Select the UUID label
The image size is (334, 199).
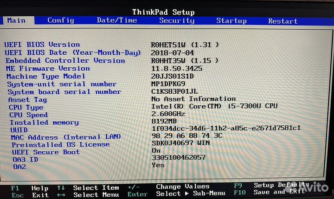19,130
